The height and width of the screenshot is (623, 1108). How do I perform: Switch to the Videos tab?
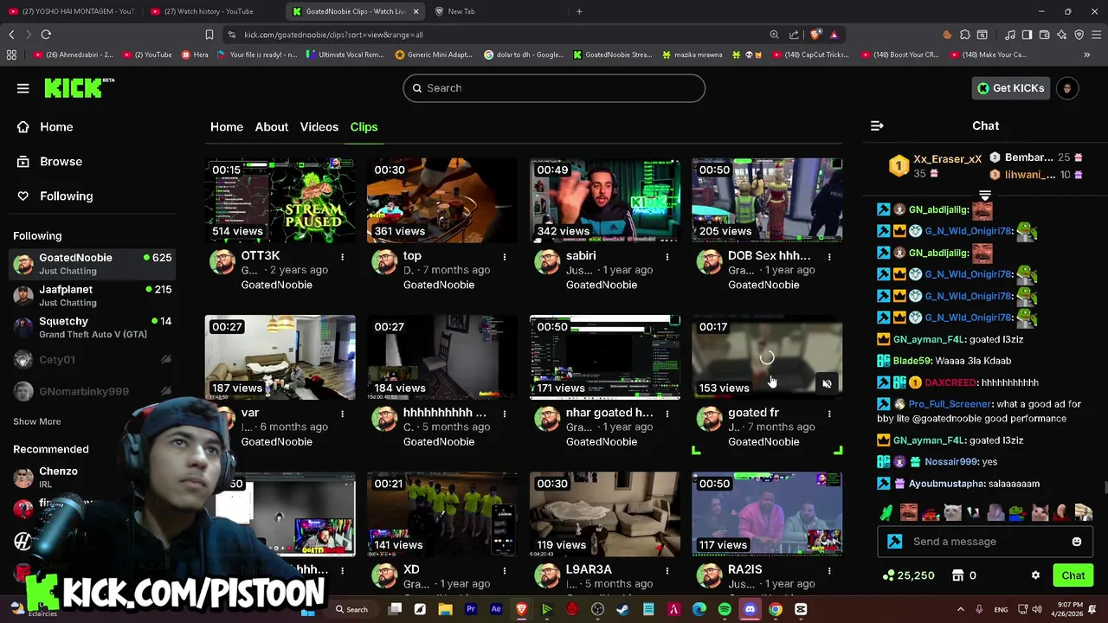pos(319,127)
